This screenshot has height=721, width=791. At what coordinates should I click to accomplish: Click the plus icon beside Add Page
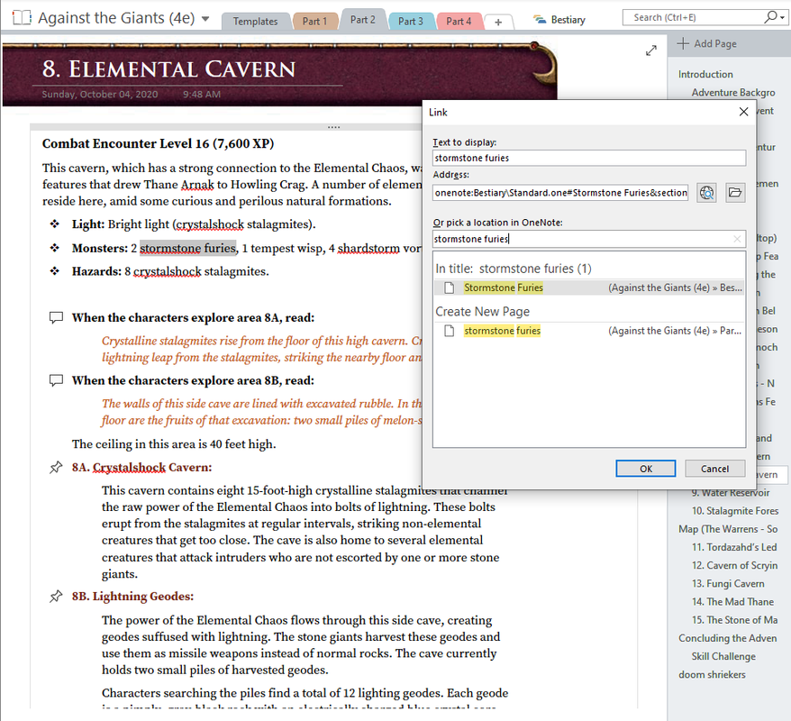[x=683, y=43]
